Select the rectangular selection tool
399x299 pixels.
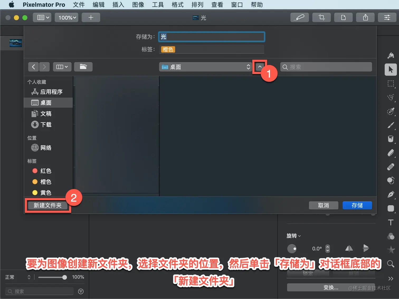[391, 84]
